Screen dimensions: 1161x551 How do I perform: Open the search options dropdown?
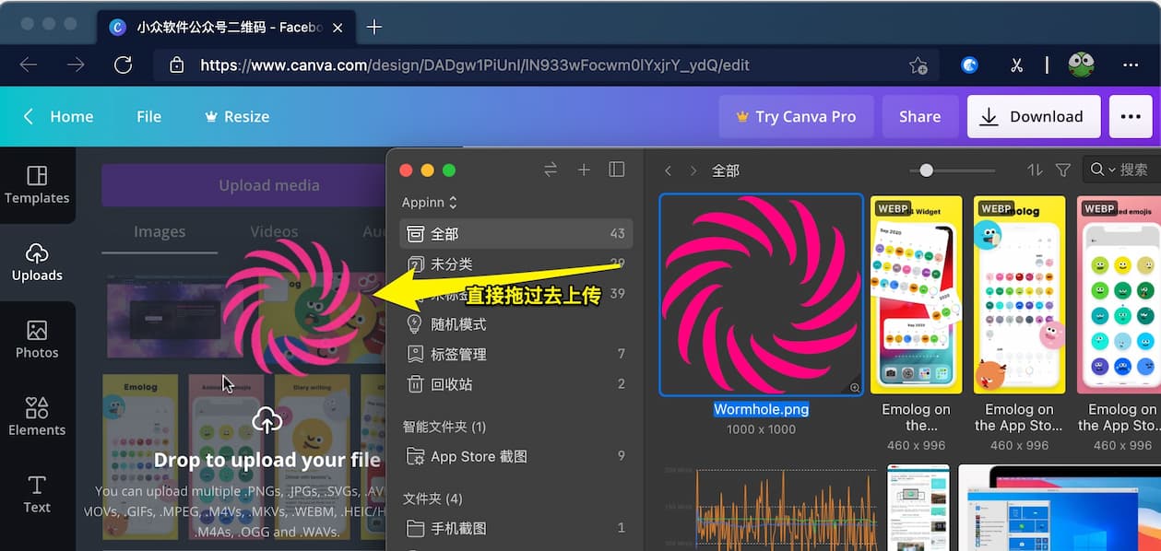(x=1103, y=170)
